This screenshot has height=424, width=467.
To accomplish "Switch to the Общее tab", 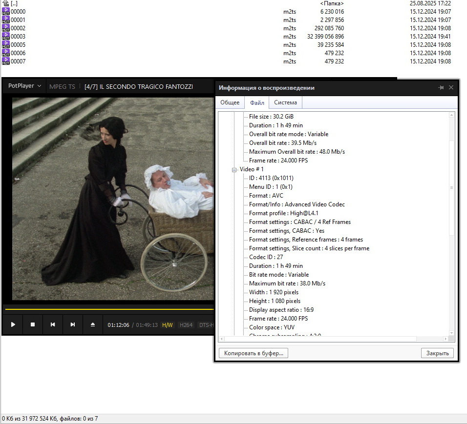I will pos(230,102).
